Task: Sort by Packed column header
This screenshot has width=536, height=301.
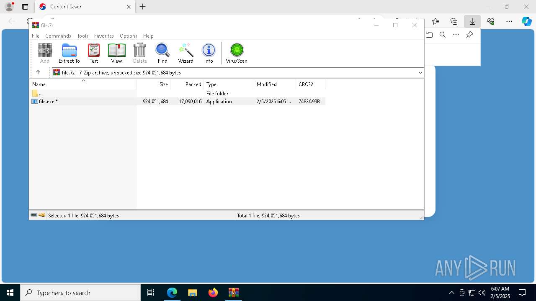Action: [x=187, y=84]
